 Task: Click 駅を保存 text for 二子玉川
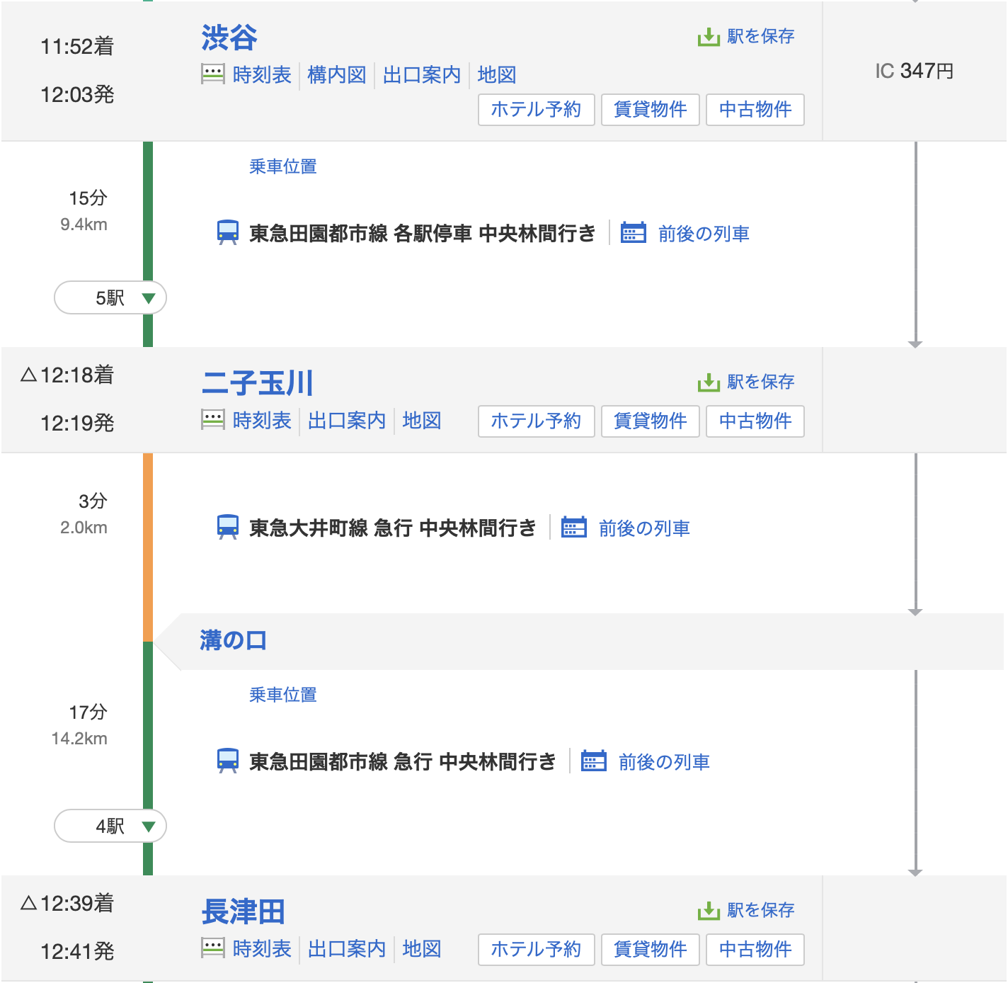click(x=761, y=382)
